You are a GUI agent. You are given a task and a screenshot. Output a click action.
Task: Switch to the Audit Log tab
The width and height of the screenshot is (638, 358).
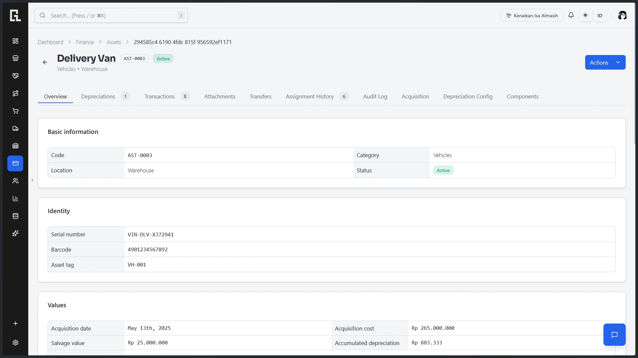pos(375,96)
